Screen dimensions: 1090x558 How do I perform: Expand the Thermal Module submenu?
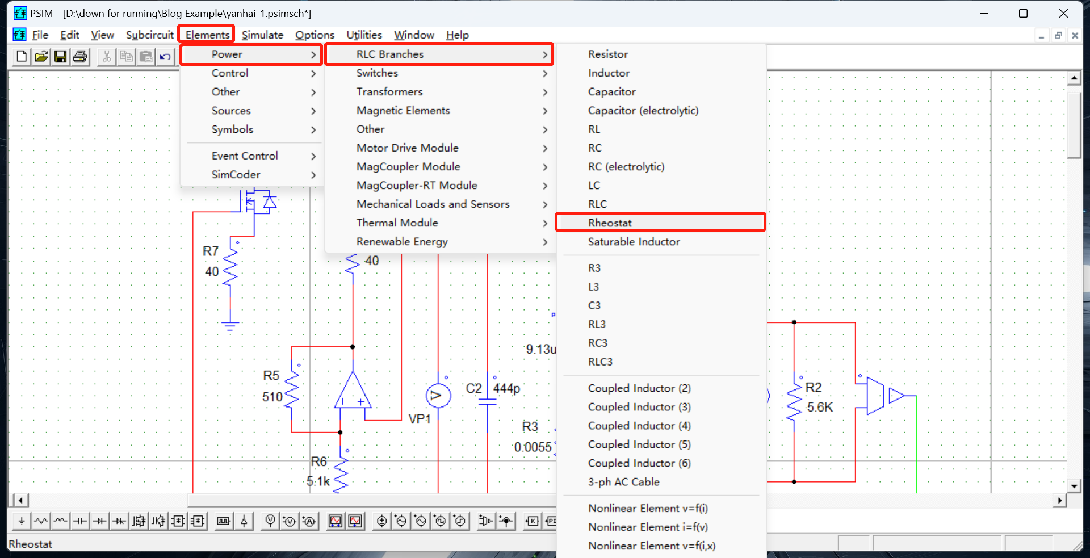[439, 223]
